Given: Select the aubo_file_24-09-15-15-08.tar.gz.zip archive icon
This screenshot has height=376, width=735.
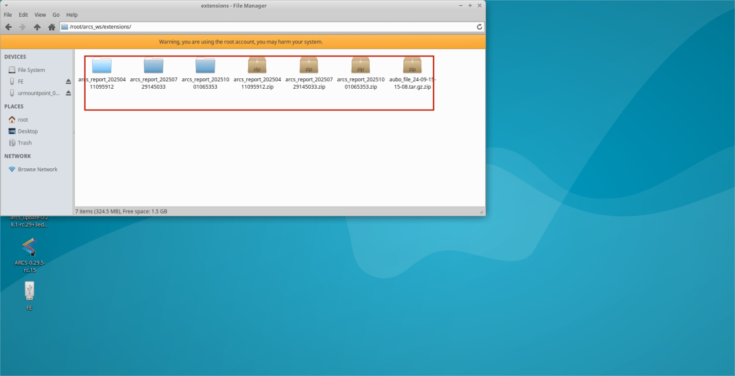Looking at the screenshot, I should pos(412,64).
